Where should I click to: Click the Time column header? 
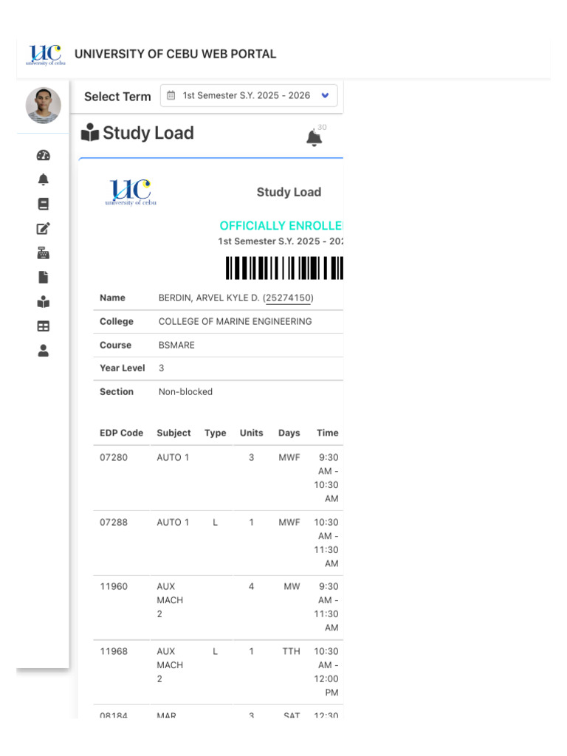[327, 433]
